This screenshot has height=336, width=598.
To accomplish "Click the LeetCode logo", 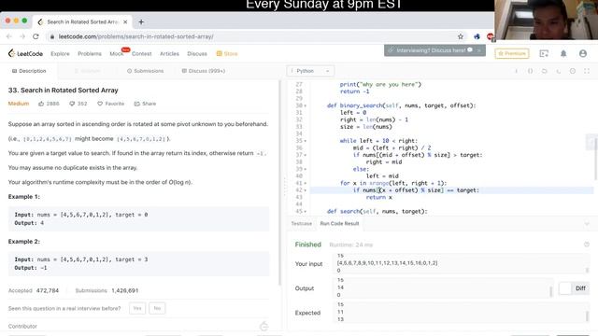I will click(25, 54).
